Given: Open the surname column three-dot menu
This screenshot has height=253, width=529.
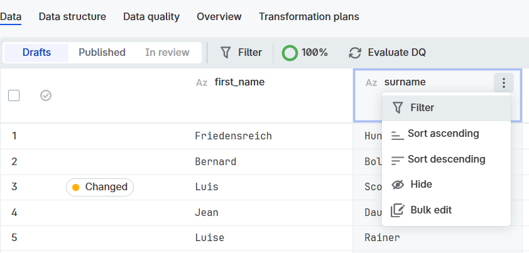Looking at the screenshot, I should click(x=503, y=83).
